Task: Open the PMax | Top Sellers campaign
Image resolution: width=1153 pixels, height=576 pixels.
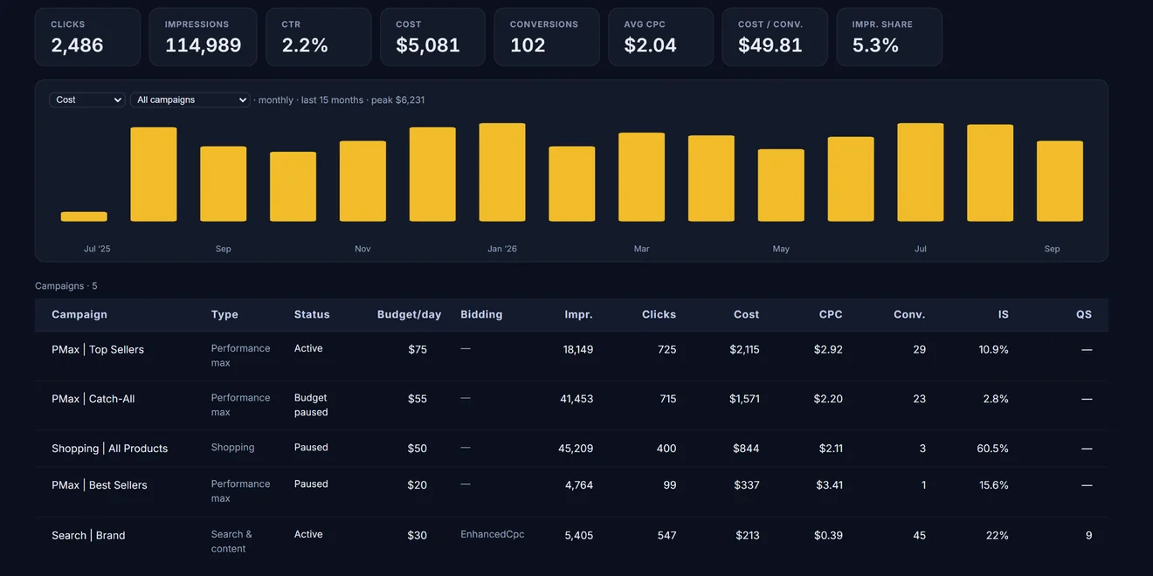Action: pyautogui.click(x=98, y=349)
